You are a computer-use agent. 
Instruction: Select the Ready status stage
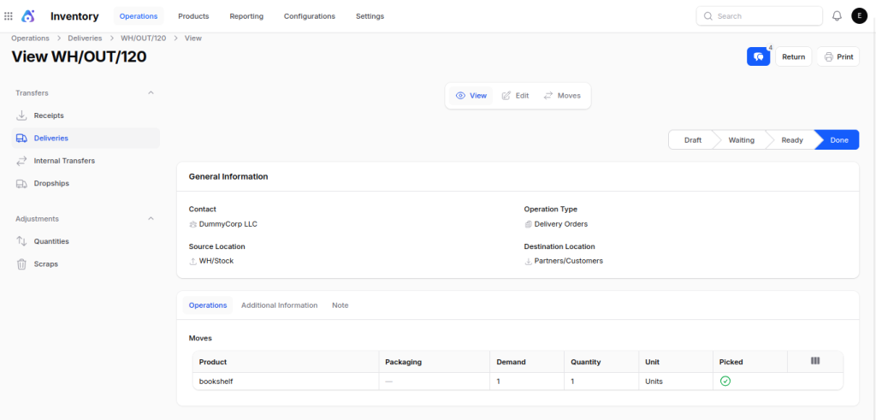[x=791, y=140]
